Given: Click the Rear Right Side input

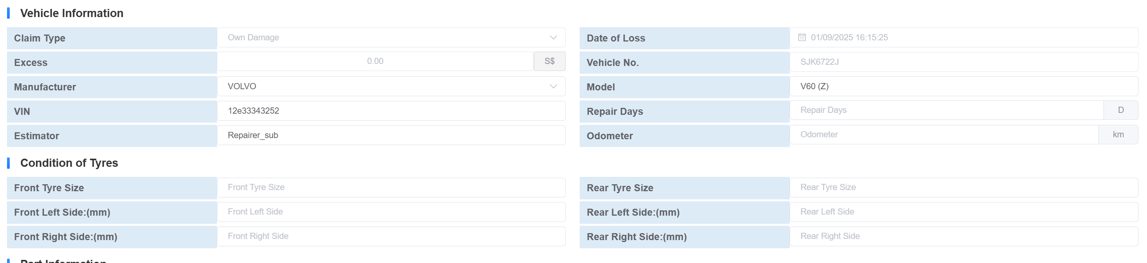Looking at the screenshot, I should pos(963,236).
